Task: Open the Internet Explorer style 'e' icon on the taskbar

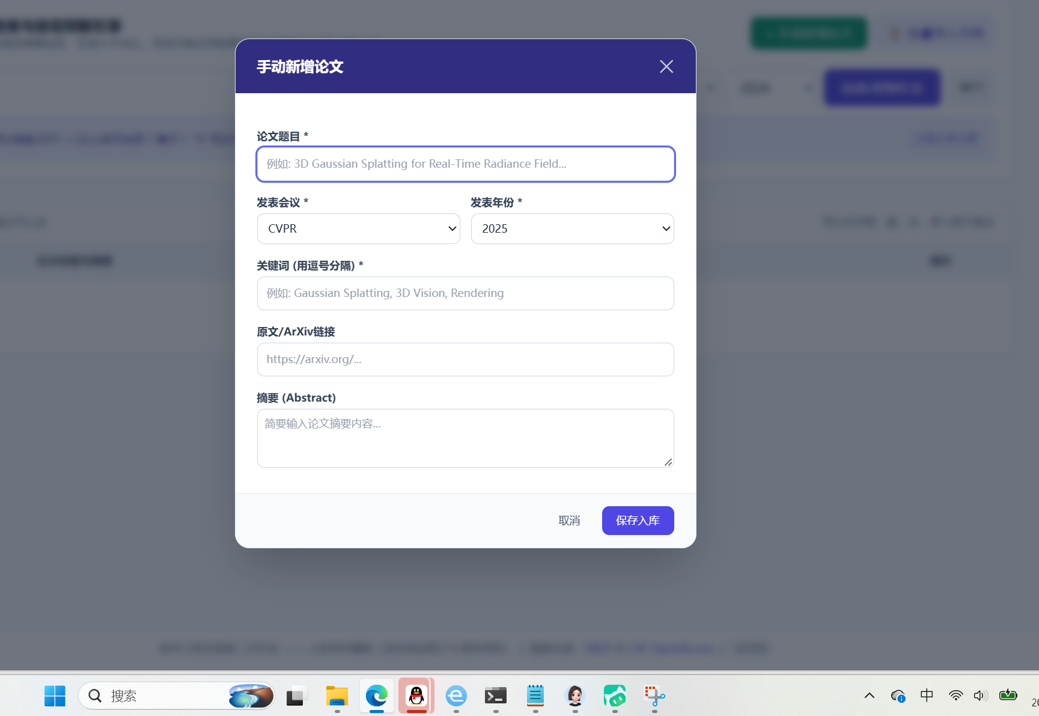Action: pos(456,696)
